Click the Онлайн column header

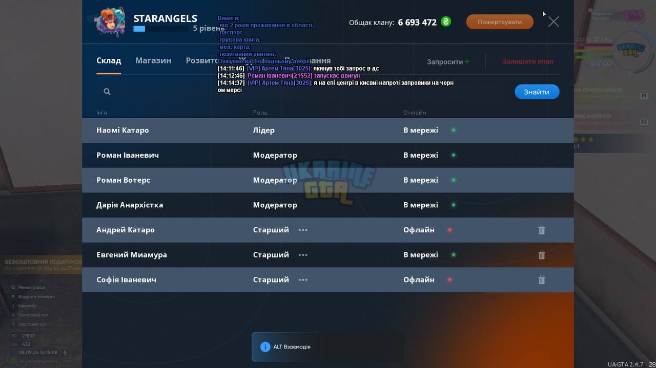pos(415,113)
